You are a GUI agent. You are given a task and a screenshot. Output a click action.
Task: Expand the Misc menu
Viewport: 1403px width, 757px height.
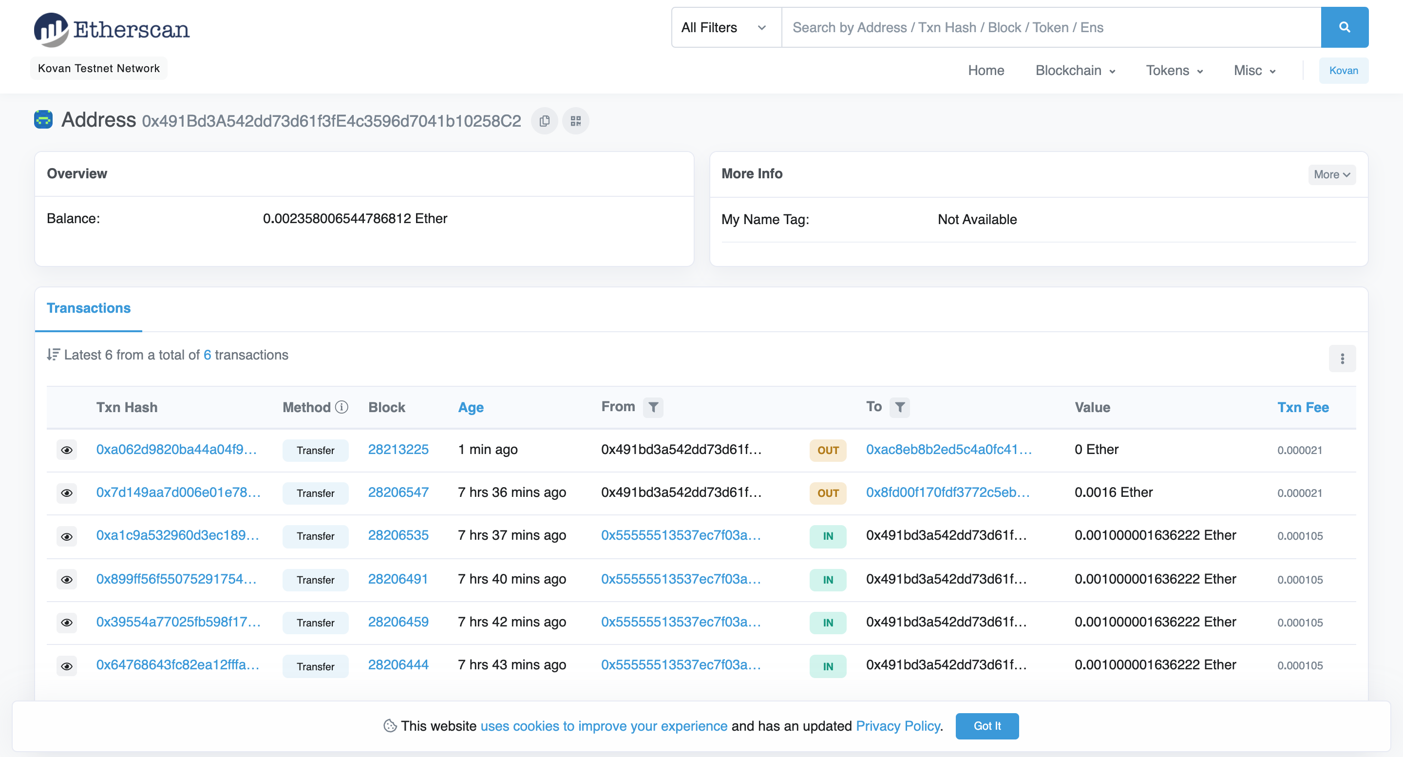tap(1255, 70)
